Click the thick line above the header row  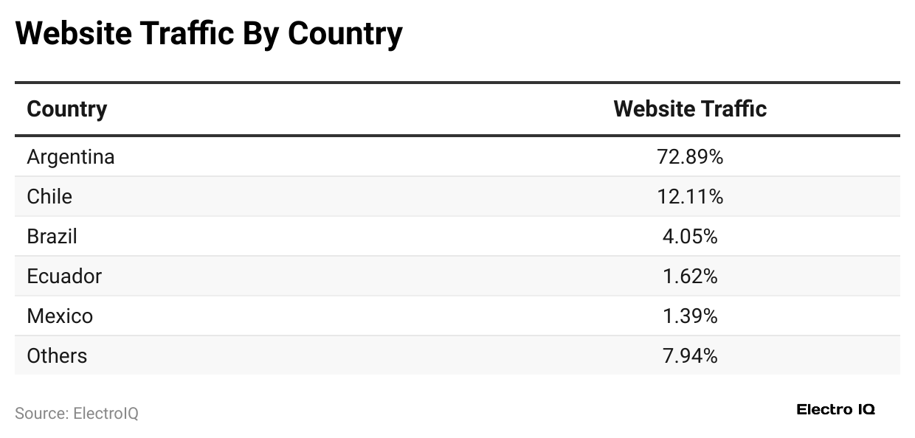pos(457,83)
